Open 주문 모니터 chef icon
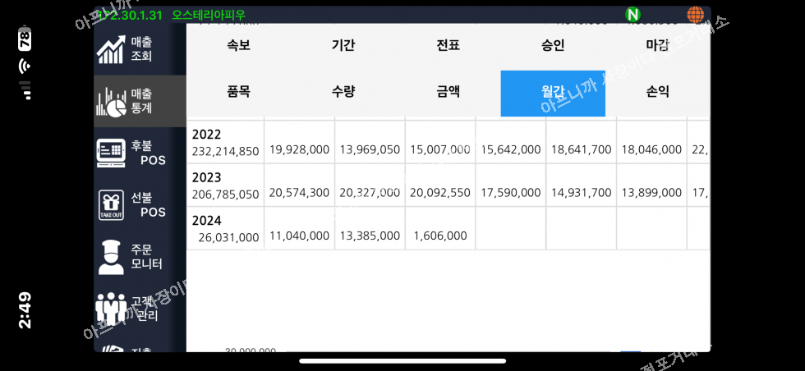The height and width of the screenshot is (371, 805). click(111, 256)
